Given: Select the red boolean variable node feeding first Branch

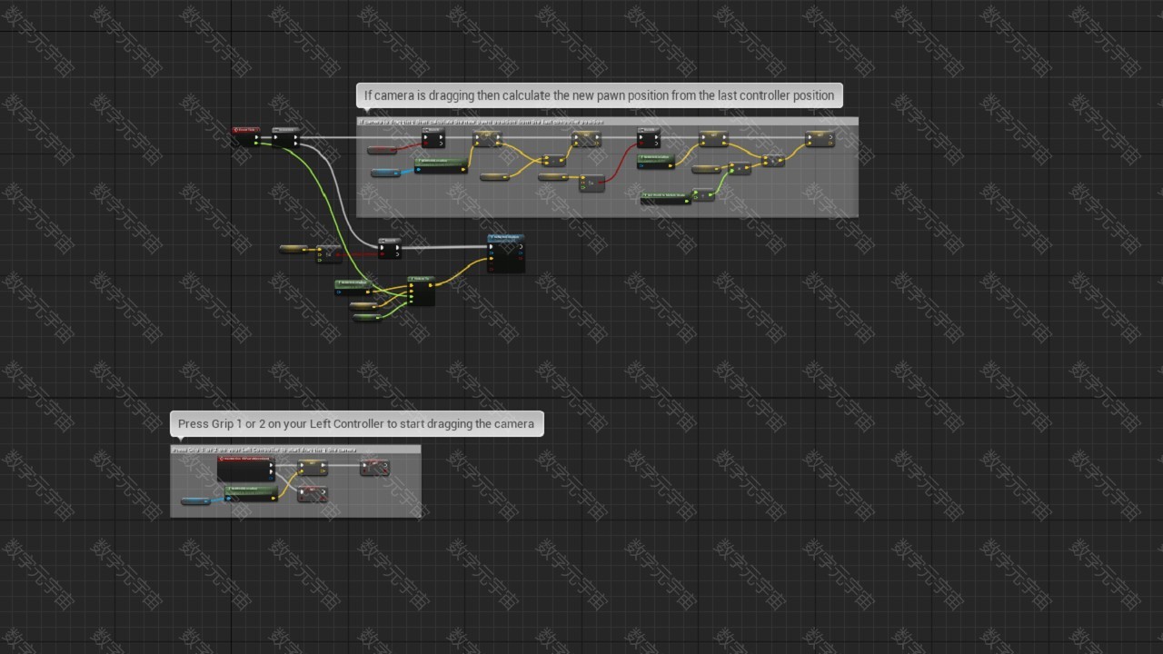Looking at the screenshot, I should [382, 150].
